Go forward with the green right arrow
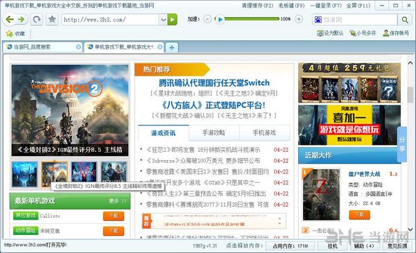 click(21, 19)
